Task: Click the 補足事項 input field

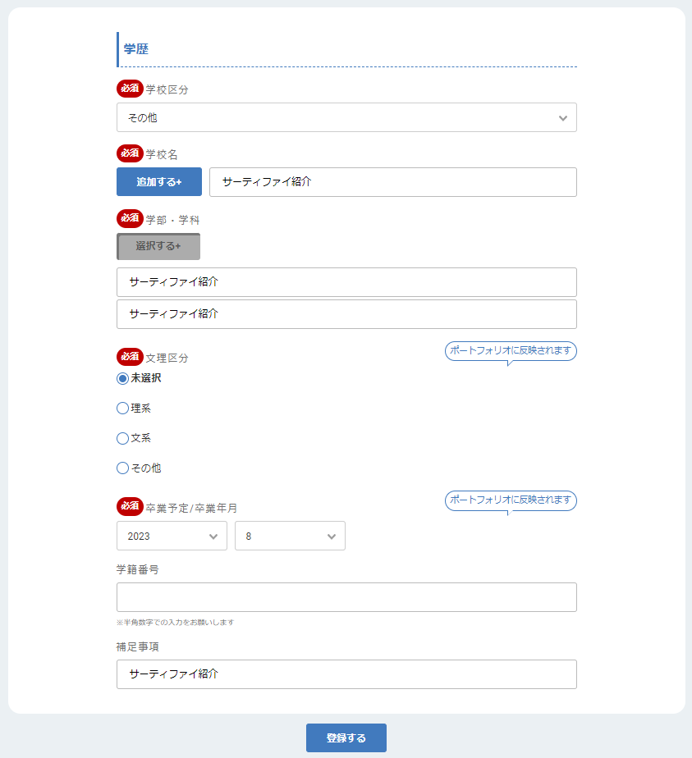Action: (346, 674)
